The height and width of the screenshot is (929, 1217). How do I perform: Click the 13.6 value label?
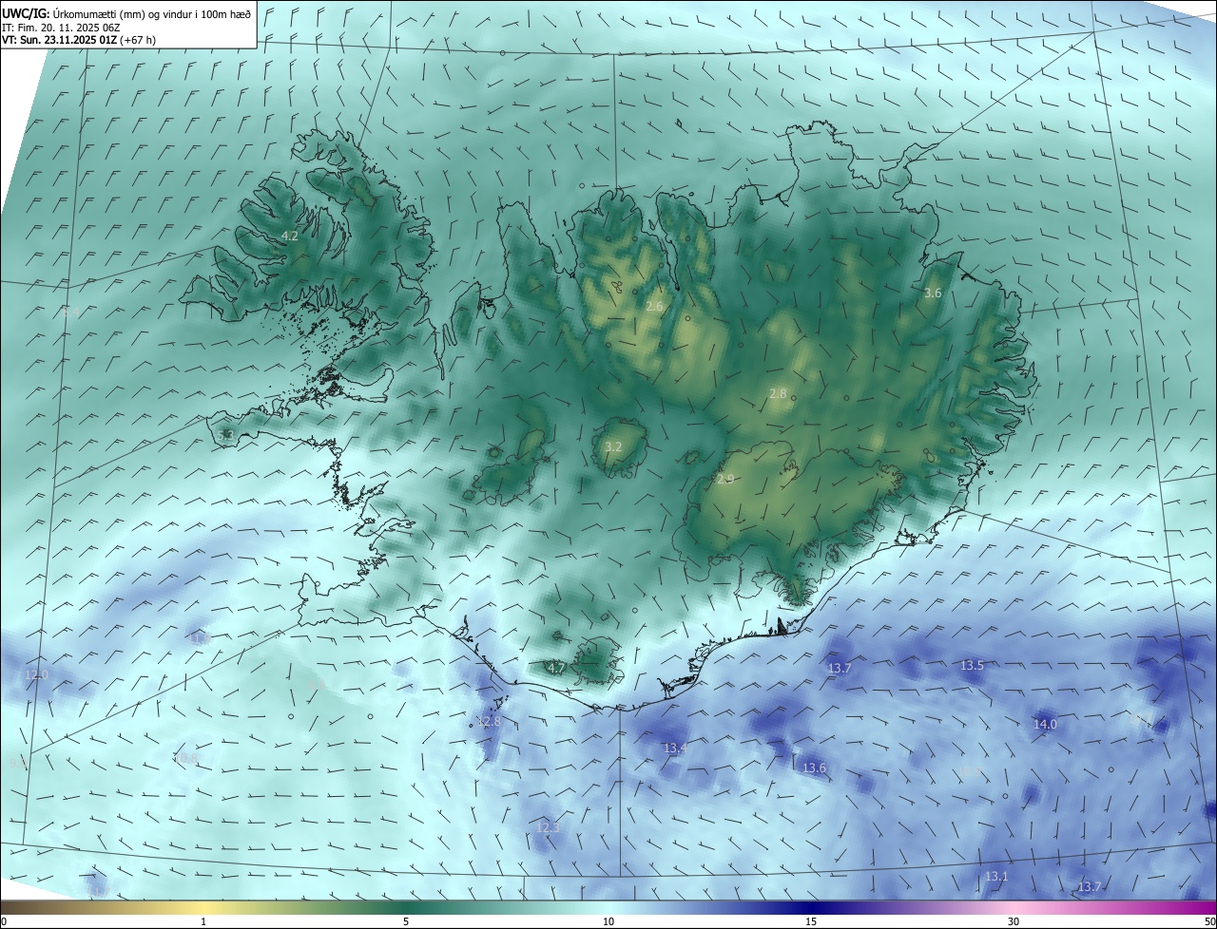(814, 768)
